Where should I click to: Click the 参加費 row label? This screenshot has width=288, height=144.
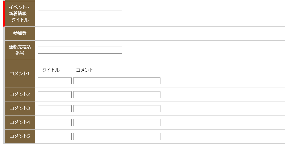click(20, 33)
